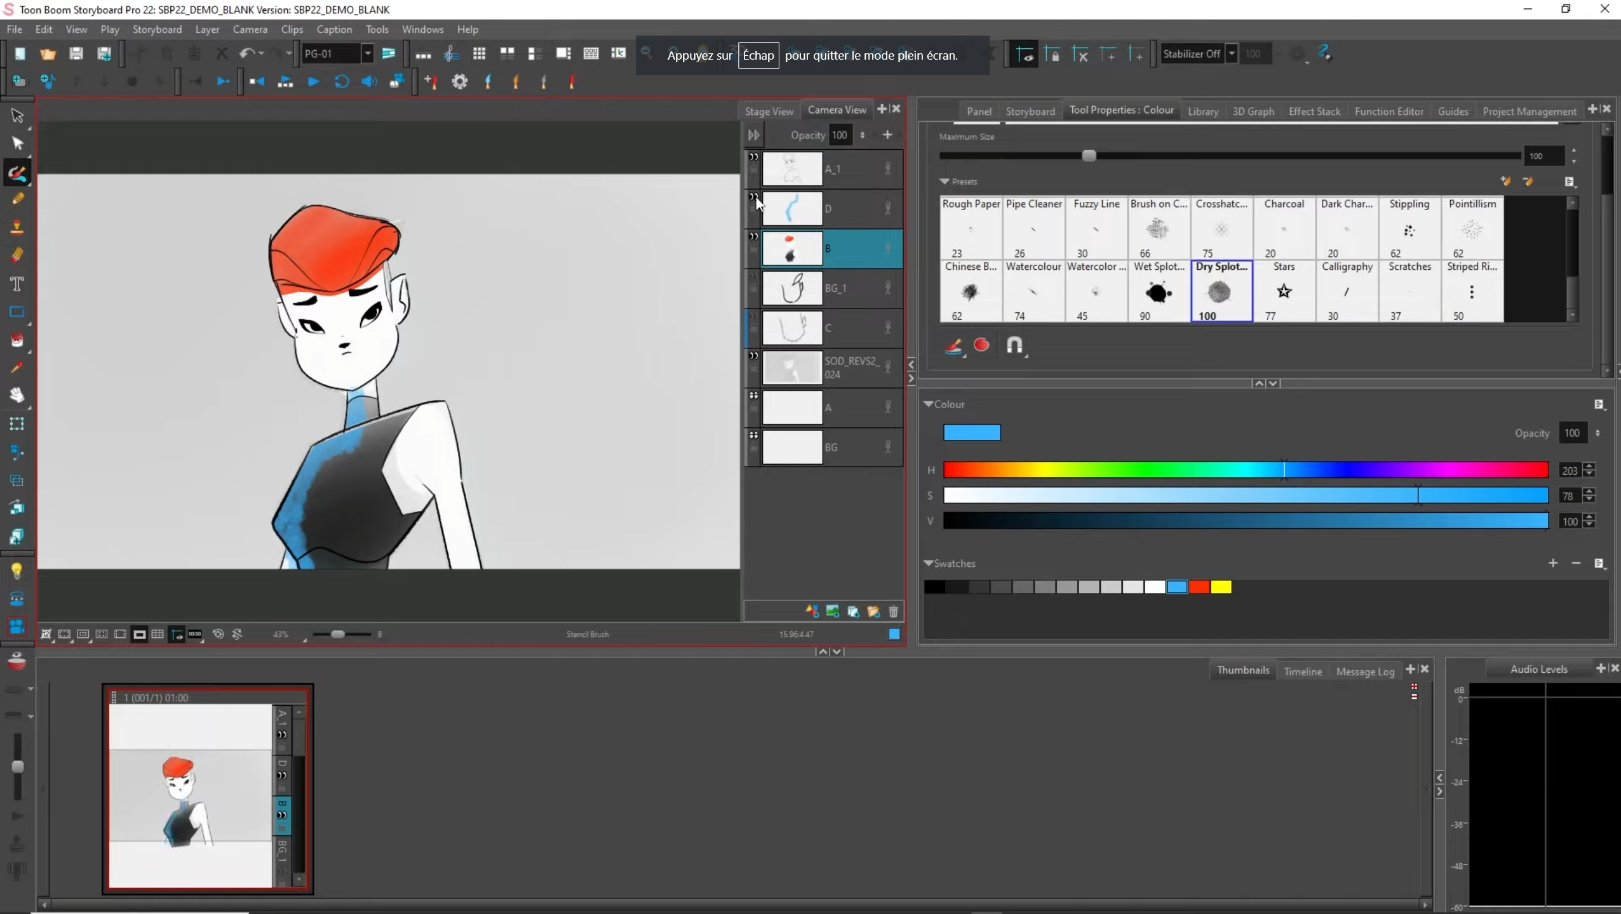
Task: Select the Wet Splot brush preset
Action: [x=1159, y=291]
